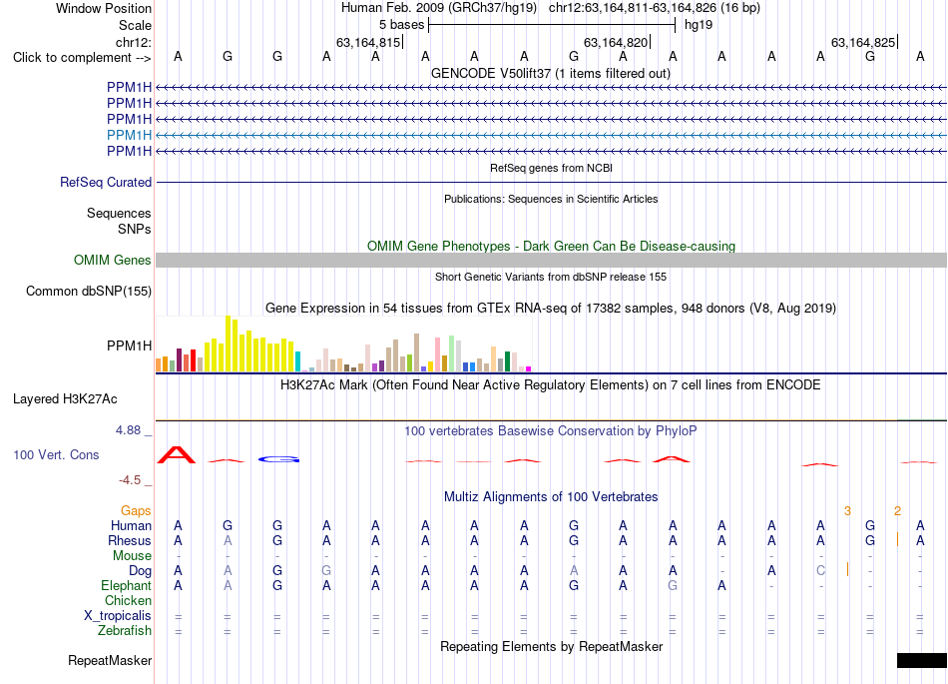Select the "Mouse" species label
The image size is (948, 684).
132,556
